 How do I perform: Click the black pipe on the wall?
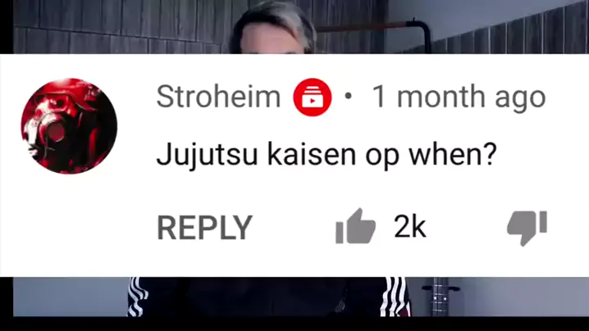click(x=423, y=34)
